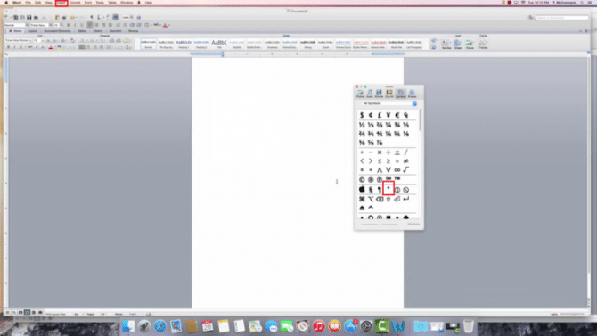Screen dimensions: 597x336
Task: Click into the blank document page
Action: (x=298, y=183)
